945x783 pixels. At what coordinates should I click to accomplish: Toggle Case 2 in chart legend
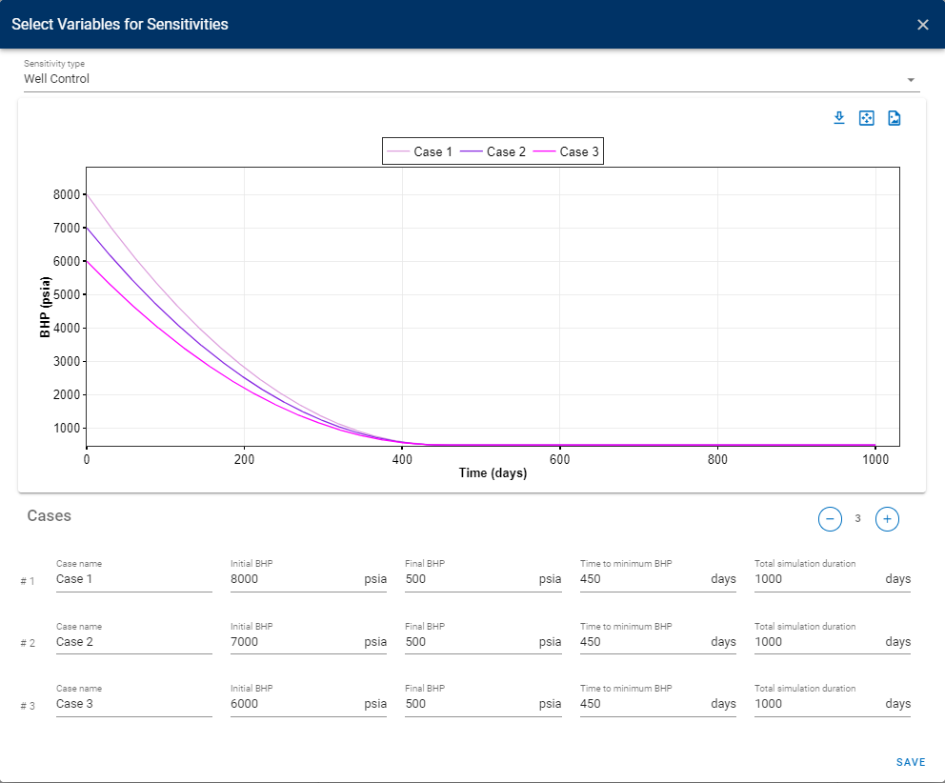[493, 151]
